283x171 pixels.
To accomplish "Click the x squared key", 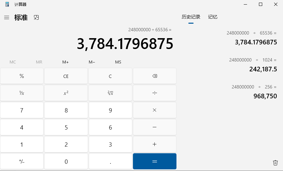I will tap(66, 93).
